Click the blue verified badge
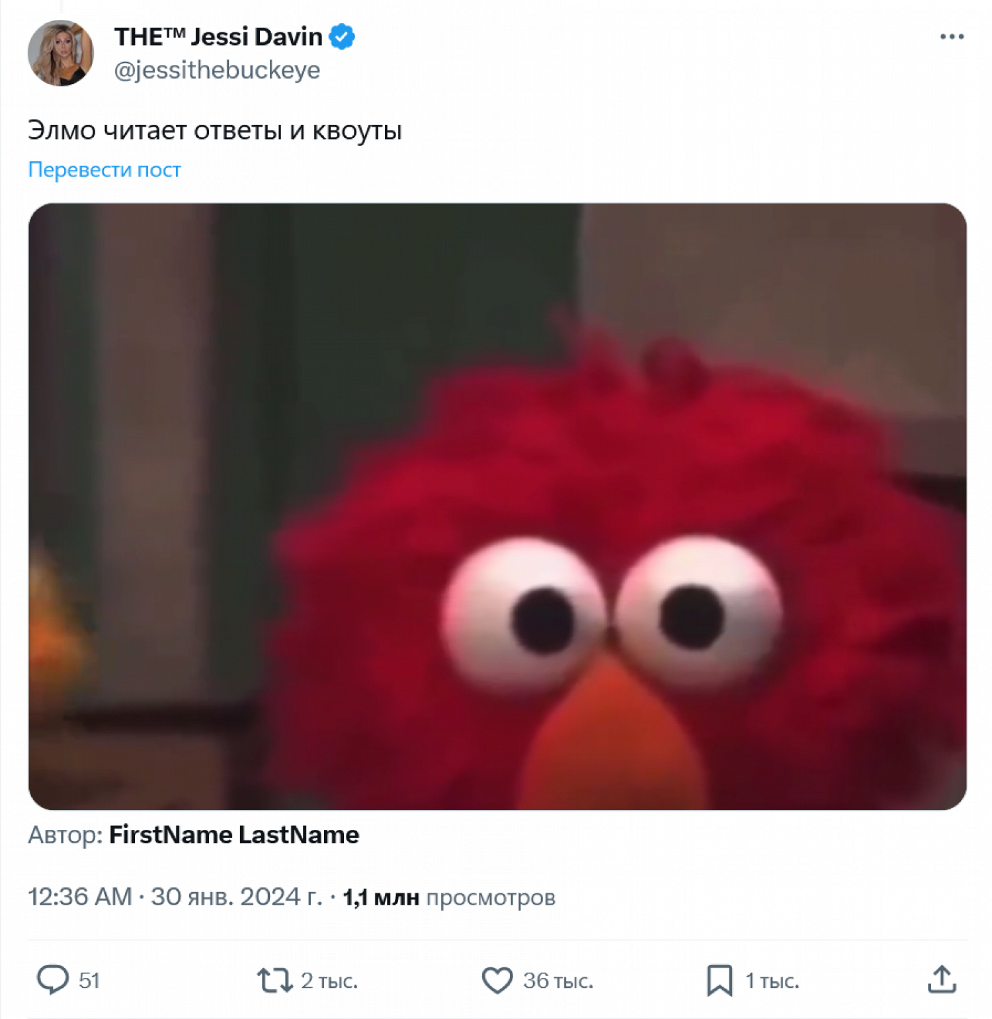 tap(342, 37)
